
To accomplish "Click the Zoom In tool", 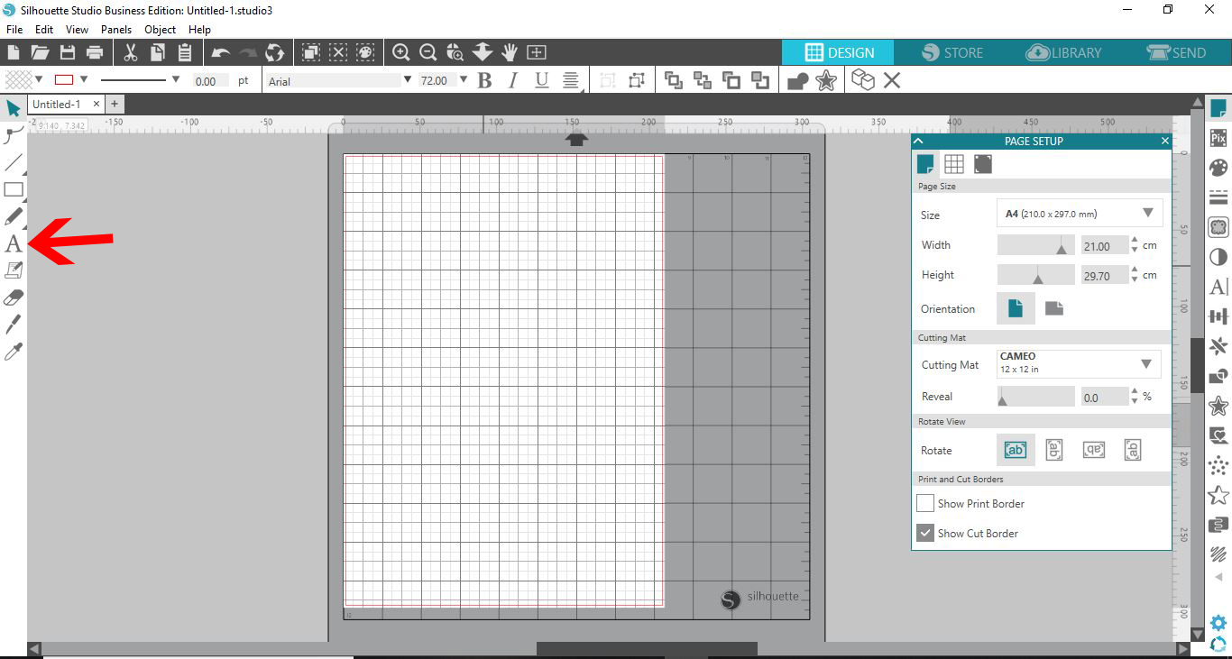I will (401, 52).
